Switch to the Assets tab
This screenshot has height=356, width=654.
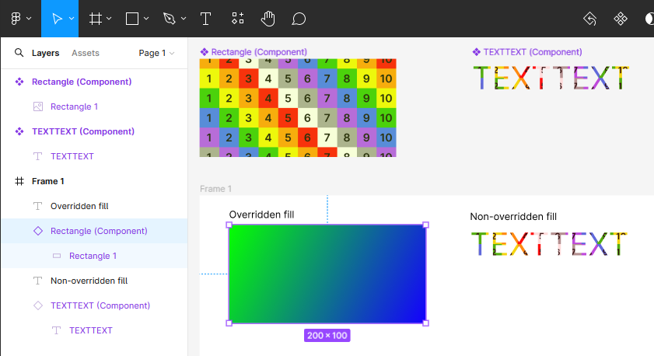(x=85, y=53)
